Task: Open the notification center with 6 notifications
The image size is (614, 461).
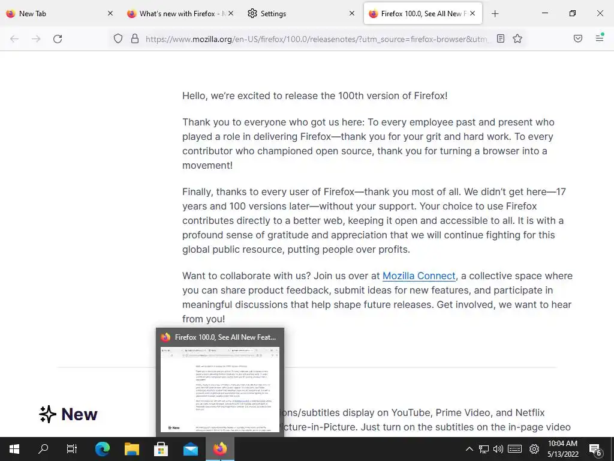Action: [x=595, y=450]
